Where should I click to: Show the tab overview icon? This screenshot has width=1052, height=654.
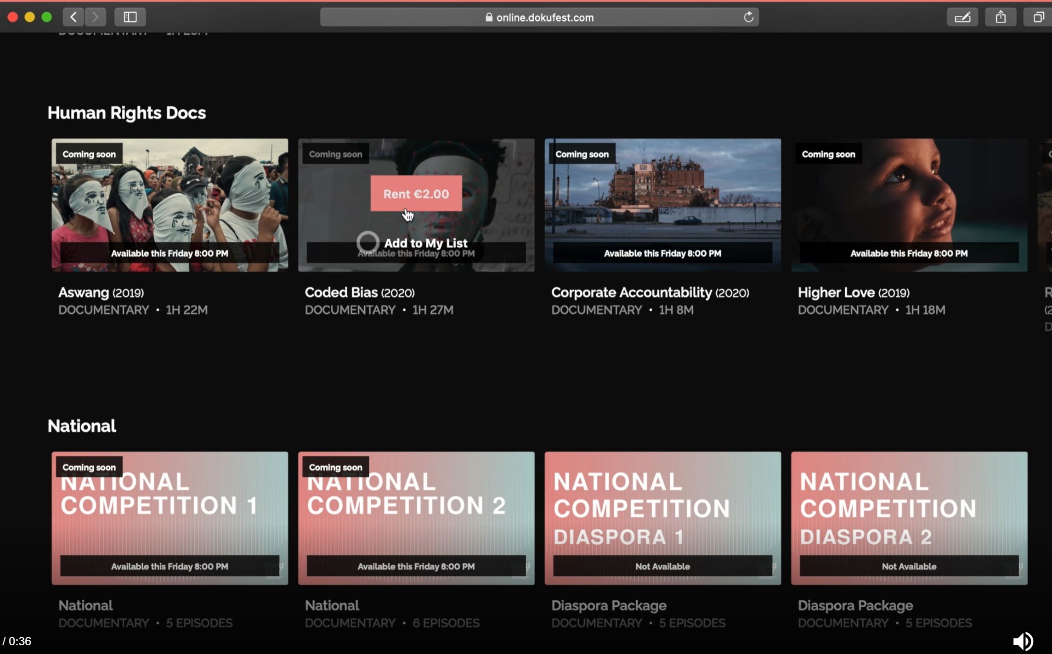[1038, 17]
